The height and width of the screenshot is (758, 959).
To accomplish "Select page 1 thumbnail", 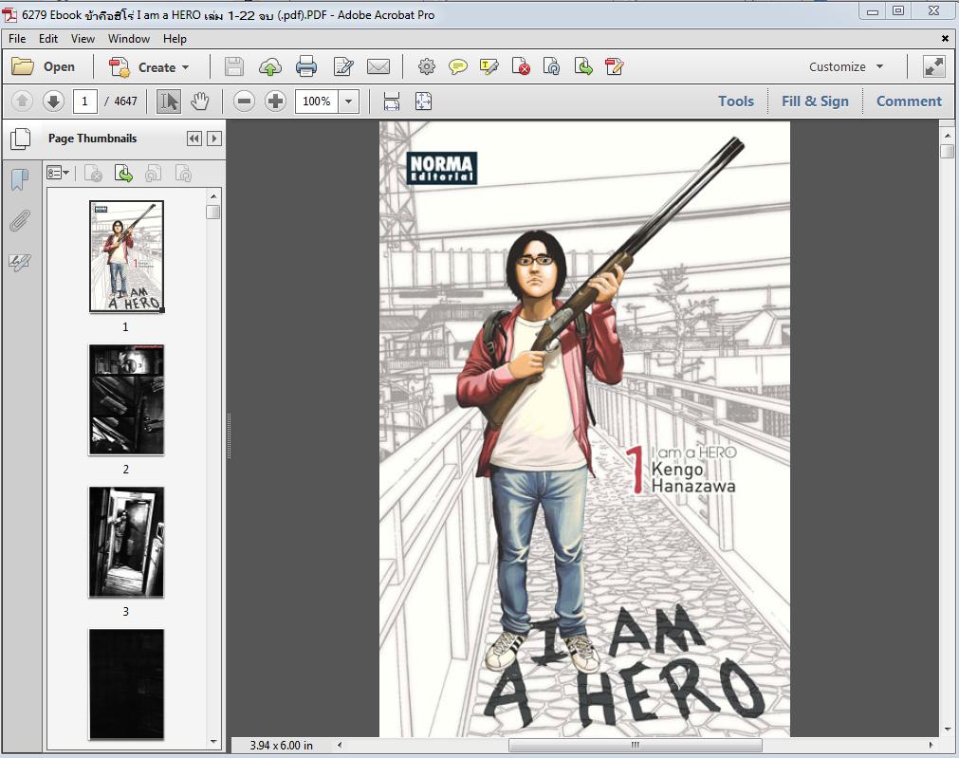I will coord(126,256).
